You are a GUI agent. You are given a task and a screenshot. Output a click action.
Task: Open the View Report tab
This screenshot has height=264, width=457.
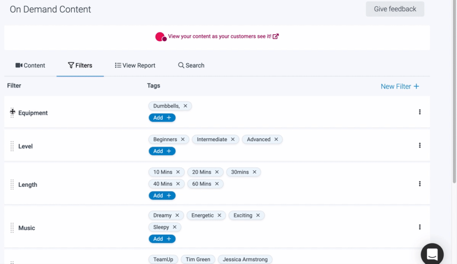pyautogui.click(x=135, y=65)
